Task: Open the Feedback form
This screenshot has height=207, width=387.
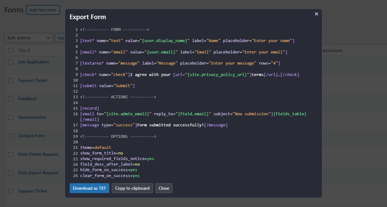Action: 27,99
